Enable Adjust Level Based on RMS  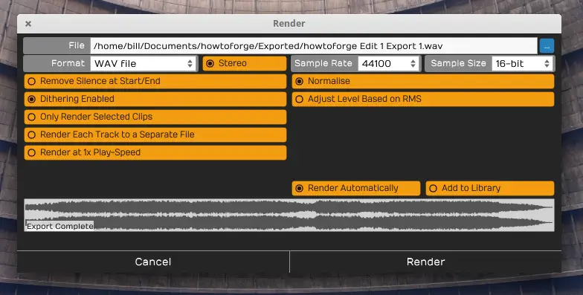tap(422, 100)
